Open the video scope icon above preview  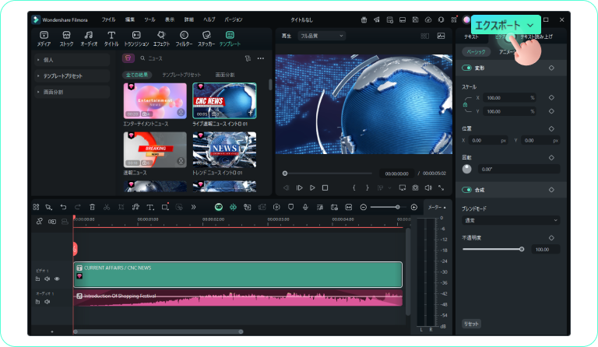click(x=441, y=36)
